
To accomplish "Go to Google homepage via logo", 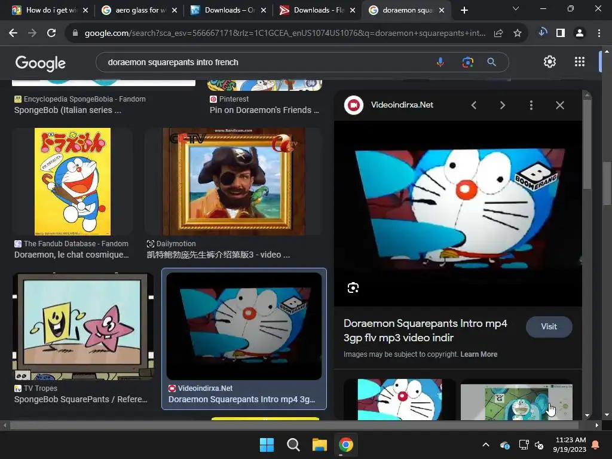I will coord(41,63).
